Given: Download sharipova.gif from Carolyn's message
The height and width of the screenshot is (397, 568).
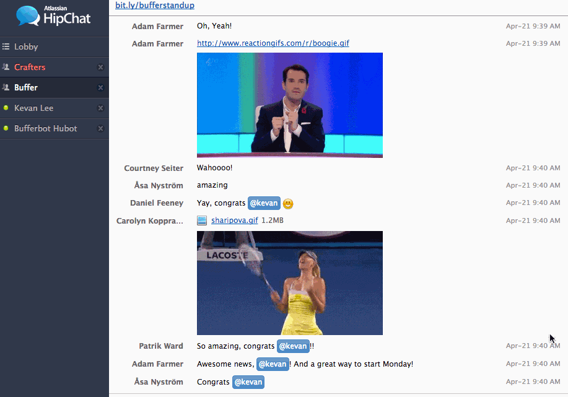Looking at the screenshot, I should [234, 220].
